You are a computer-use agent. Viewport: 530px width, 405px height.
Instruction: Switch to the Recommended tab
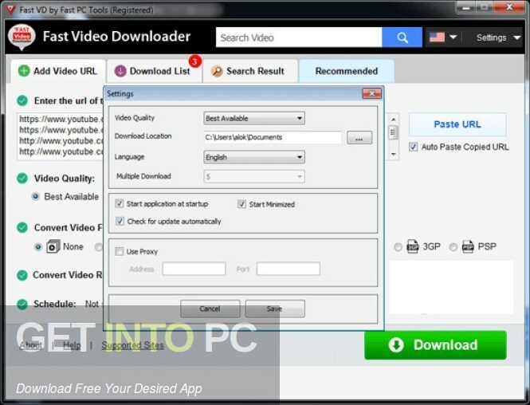tap(347, 71)
